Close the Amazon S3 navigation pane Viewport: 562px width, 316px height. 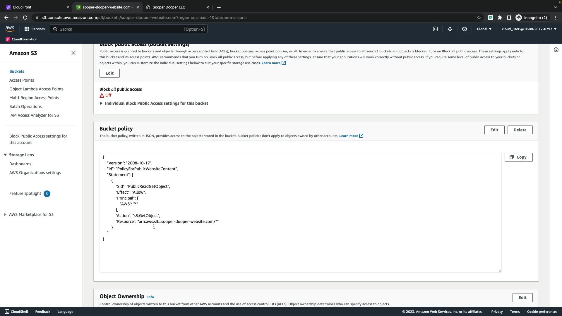tap(73, 53)
